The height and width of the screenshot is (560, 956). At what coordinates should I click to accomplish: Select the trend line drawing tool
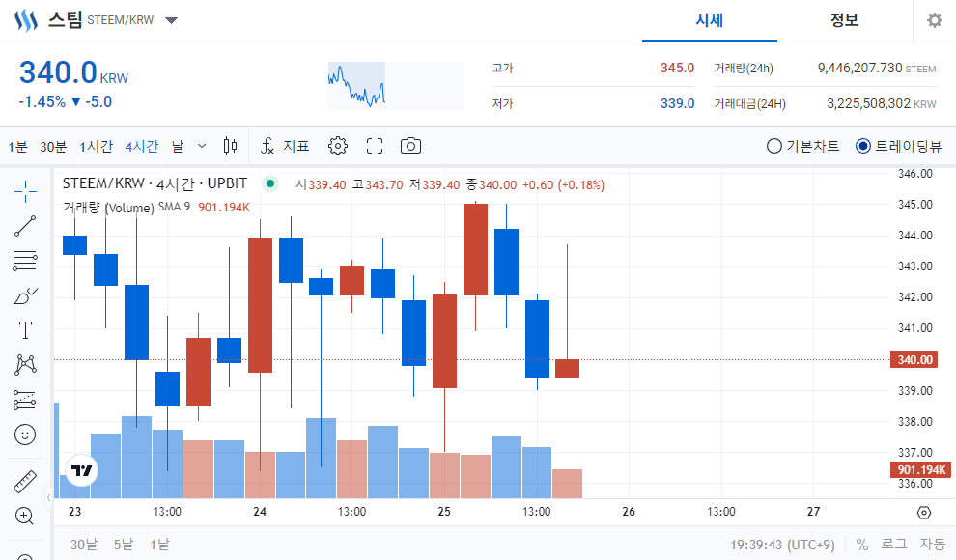tap(25, 226)
